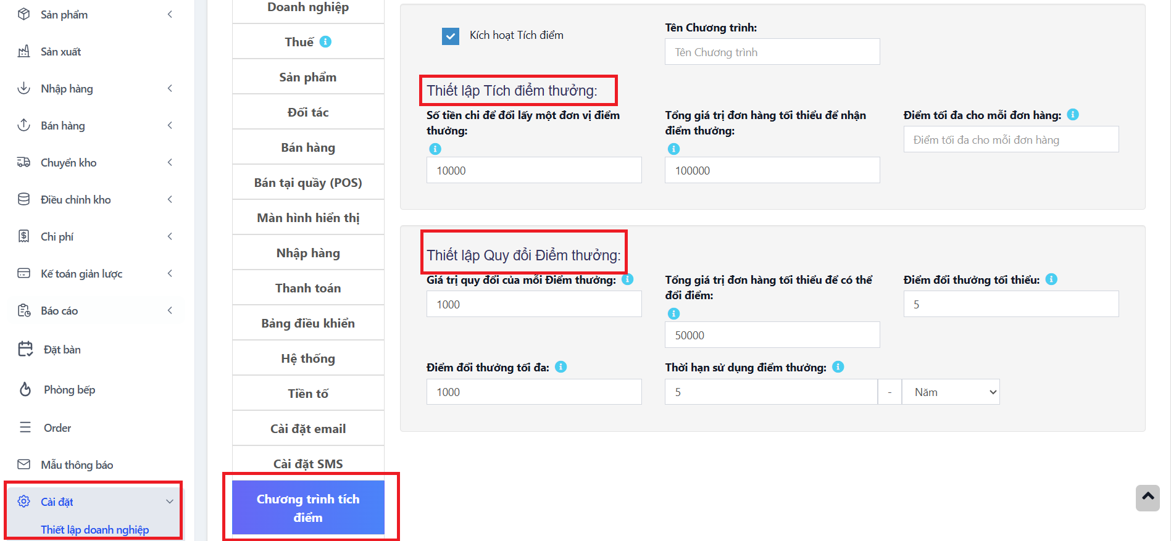Click the field containing 100000
Screen dimensions: 1171x541
click(772, 170)
